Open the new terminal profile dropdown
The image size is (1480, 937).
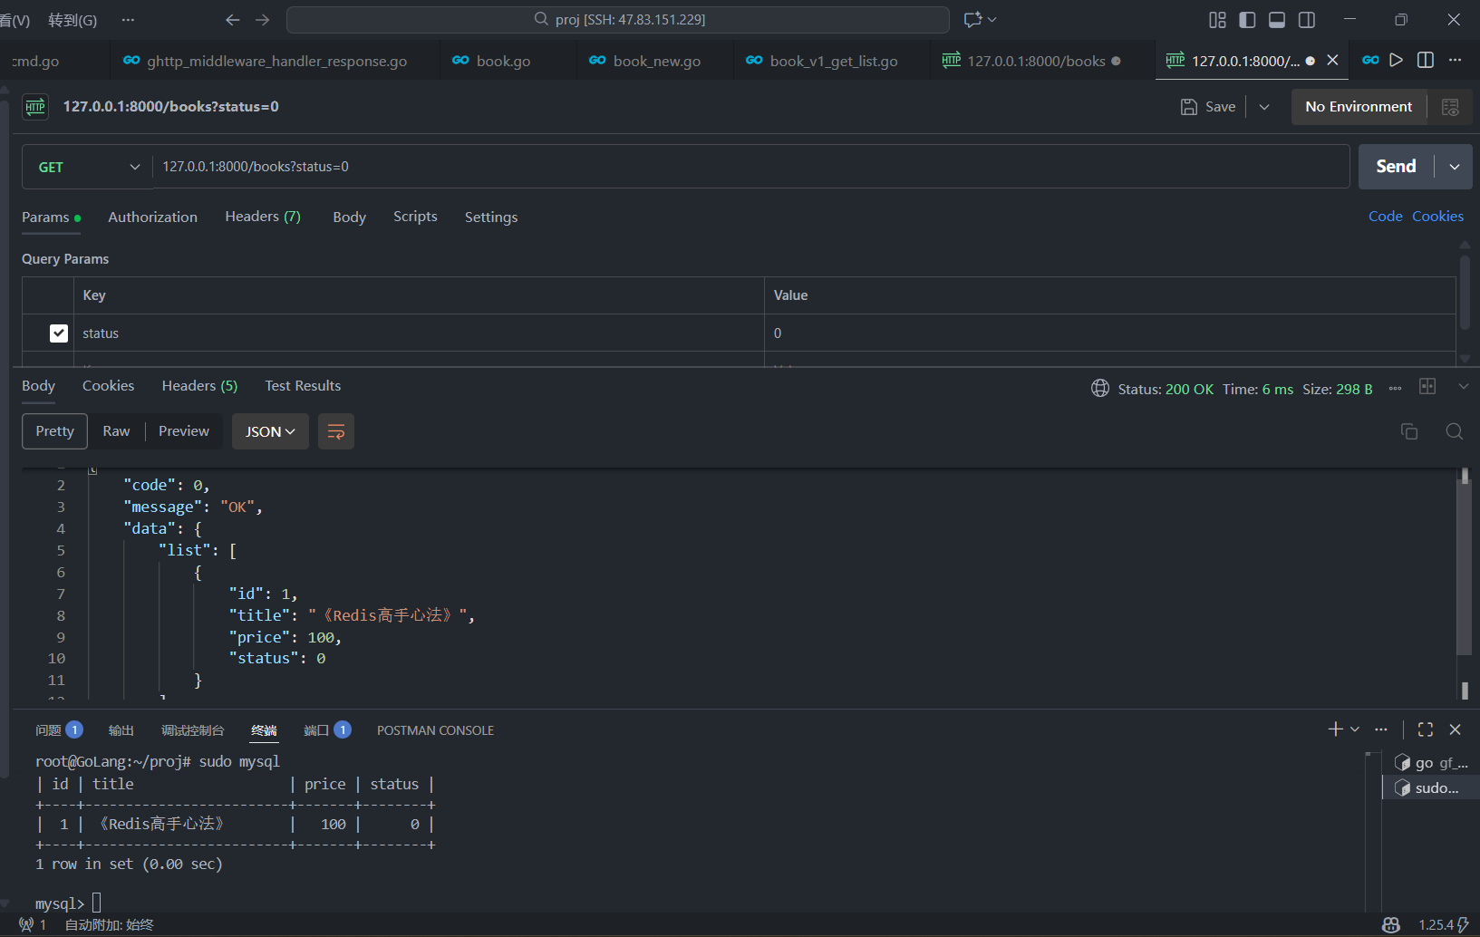point(1355,729)
